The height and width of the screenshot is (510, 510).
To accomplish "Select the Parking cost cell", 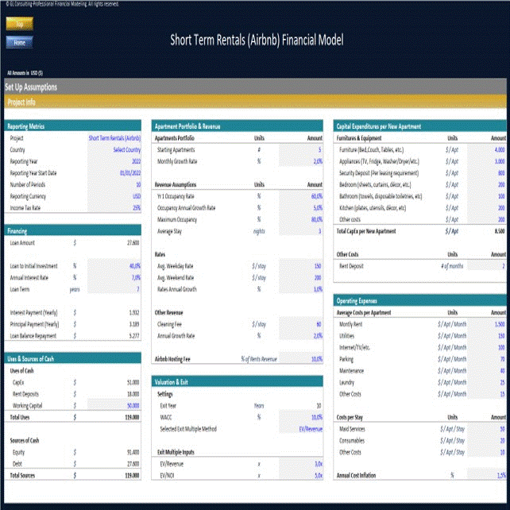I will click(487, 359).
